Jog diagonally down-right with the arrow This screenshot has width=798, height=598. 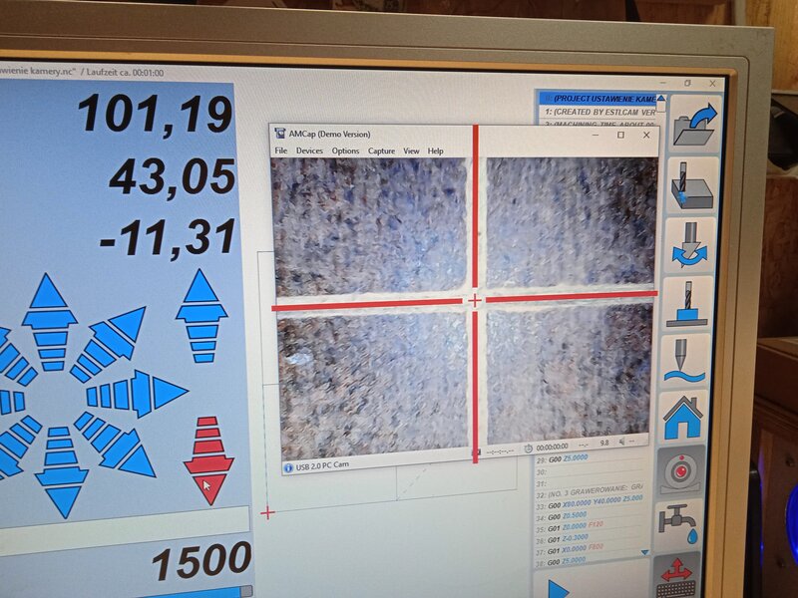click(115, 445)
